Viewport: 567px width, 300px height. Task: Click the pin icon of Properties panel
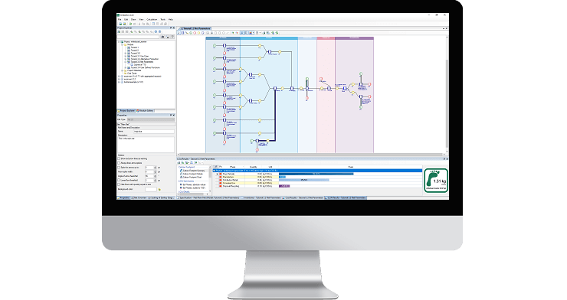click(171, 115)
